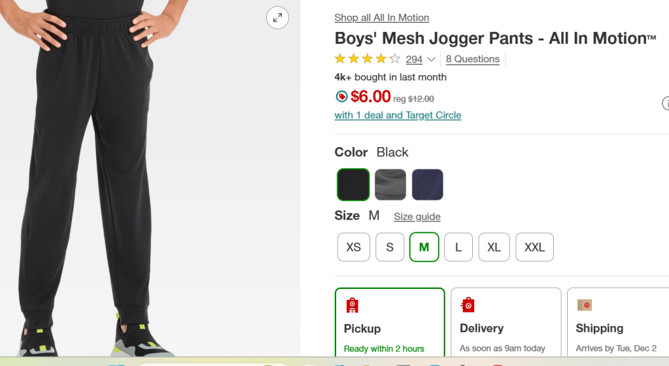The width and height of the screenshot is (669, 366).
Task: Switch to the Shipping fulfillment option
Action: [617, 327]
